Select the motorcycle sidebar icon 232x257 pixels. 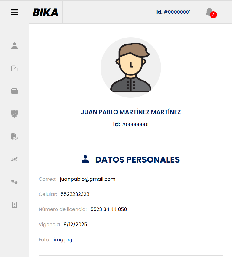coord(14,159)
